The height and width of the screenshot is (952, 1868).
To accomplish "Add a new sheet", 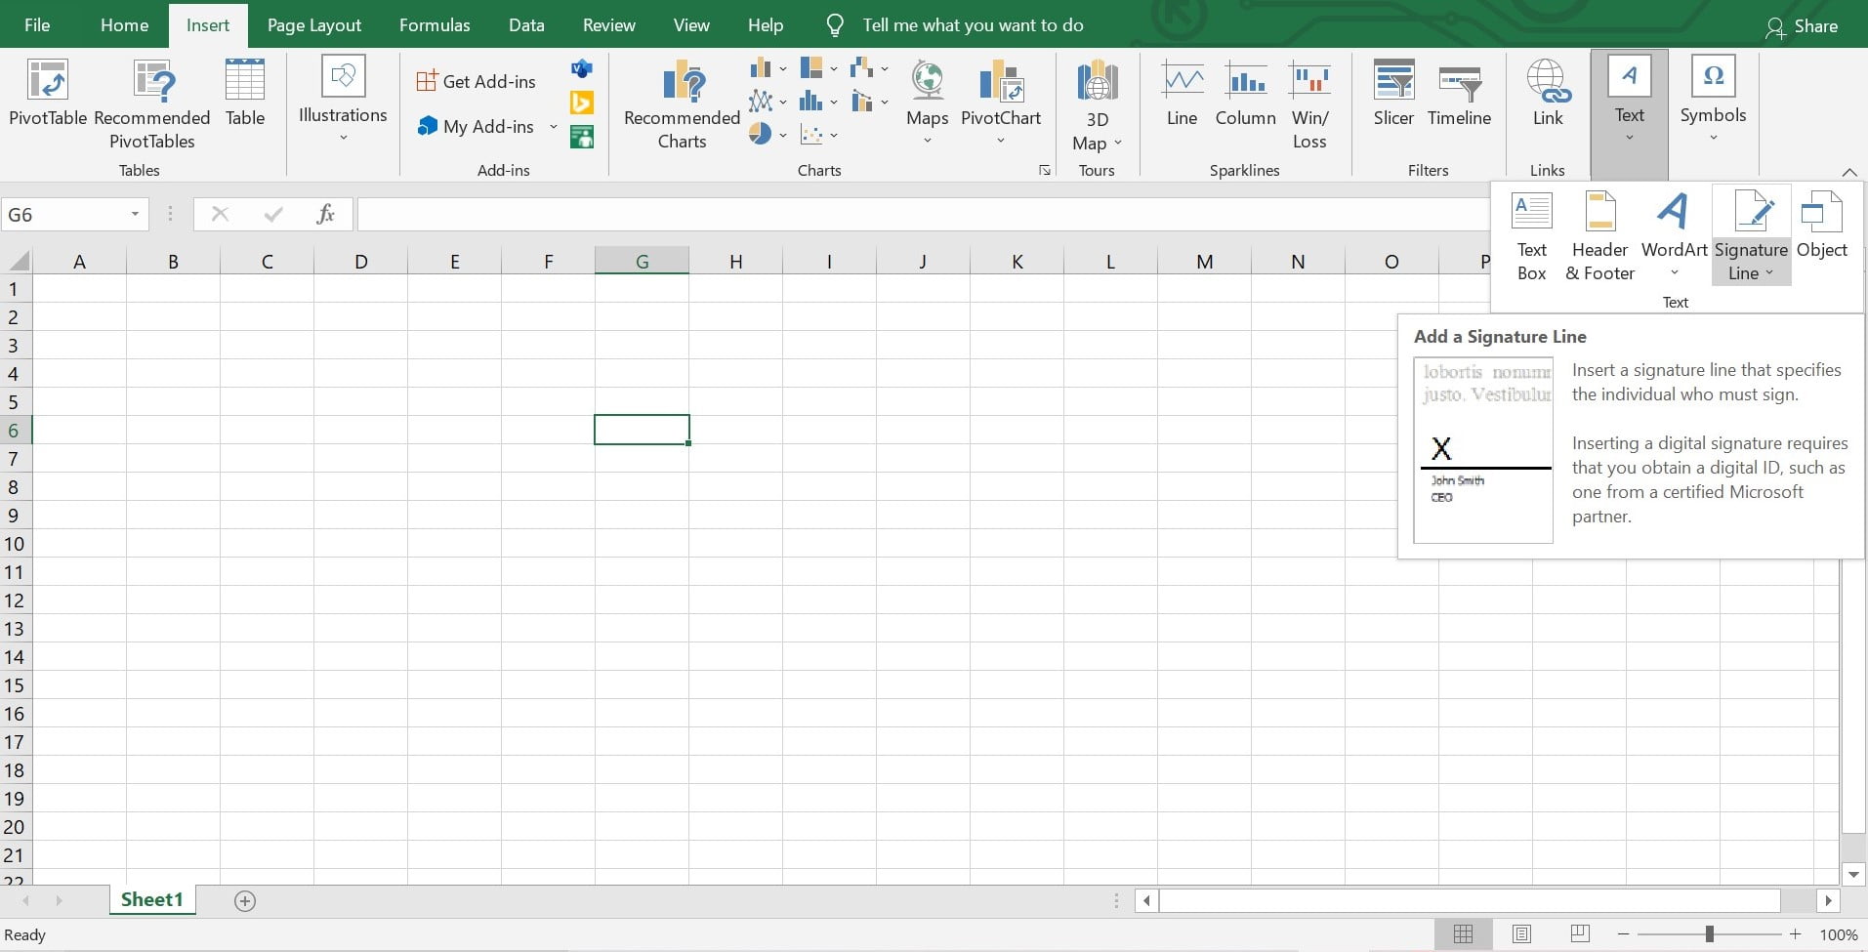I will coord(245,900).
